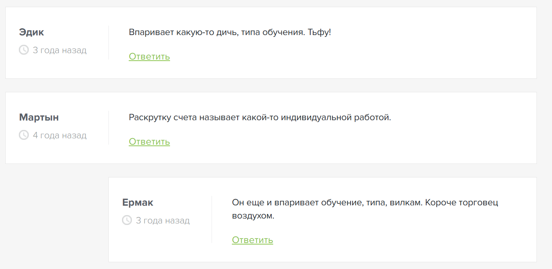
Task: Select the author name Ермак
Action: point(138,203)
